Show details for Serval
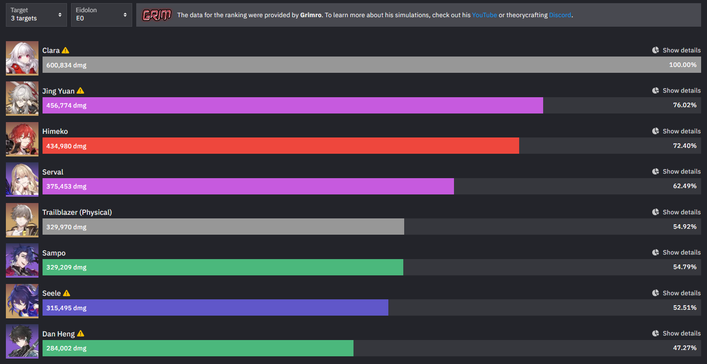 676,171
